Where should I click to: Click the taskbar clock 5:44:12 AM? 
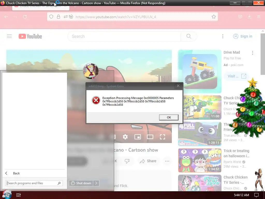pos(241,195)
